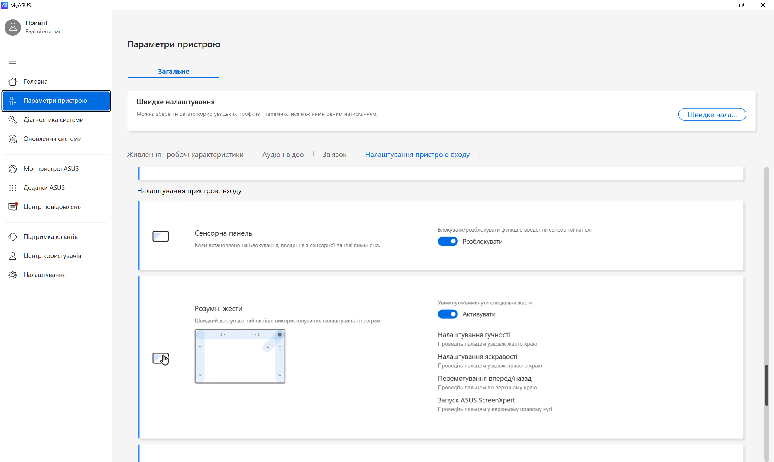
Task: Click the vertical scrollbar thumb
Action: (766, 385)
